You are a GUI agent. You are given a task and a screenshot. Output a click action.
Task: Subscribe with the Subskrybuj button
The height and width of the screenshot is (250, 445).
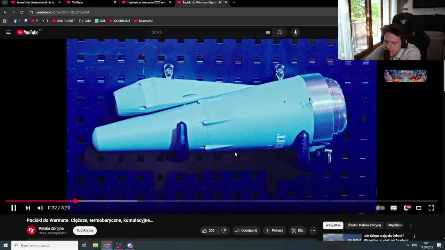pyautogui.click(x=85, y=231)
